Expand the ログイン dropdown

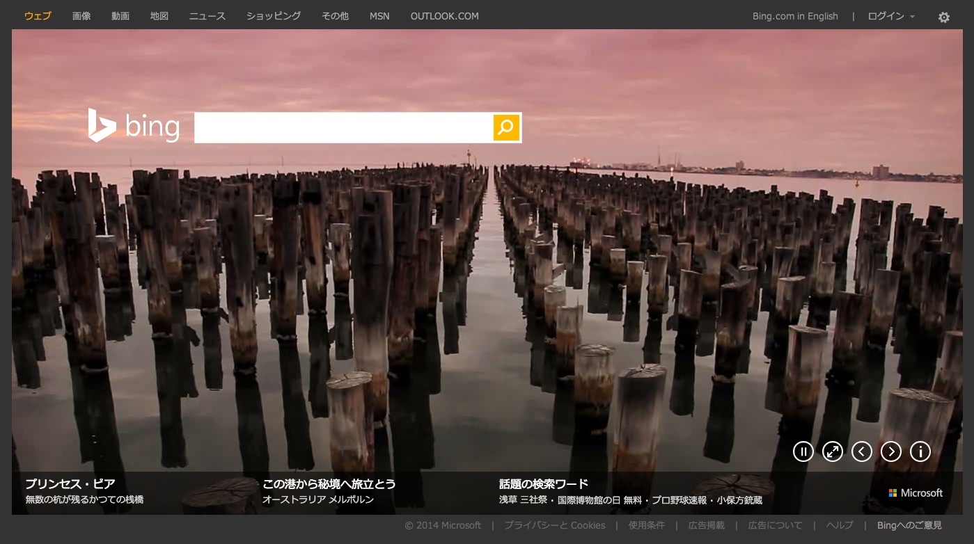(x=890, y=16)
